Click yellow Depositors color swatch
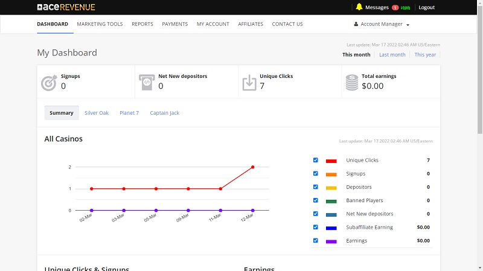 (331, 188)
